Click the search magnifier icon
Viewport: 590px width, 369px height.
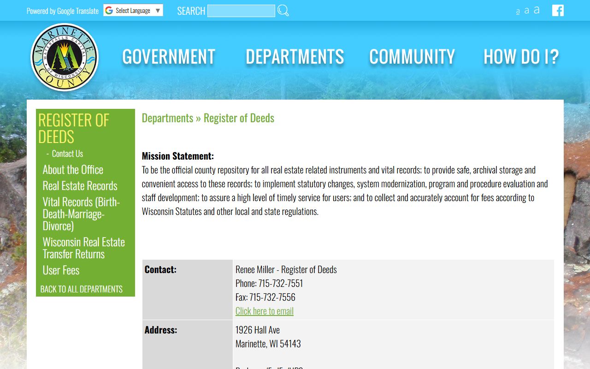(283, 11)
